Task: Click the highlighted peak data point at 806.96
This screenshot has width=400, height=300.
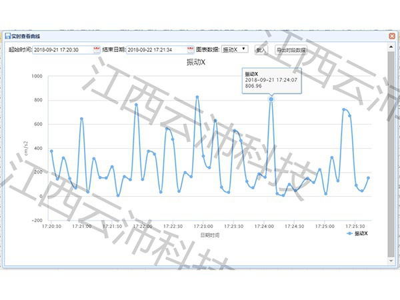Action: point(271,99)
